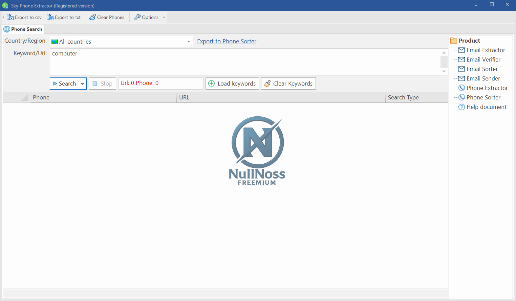The height and width of the screenshot is (301, 516).
Task: Sort results by the Phone column header
Action: tap(103, 97)
